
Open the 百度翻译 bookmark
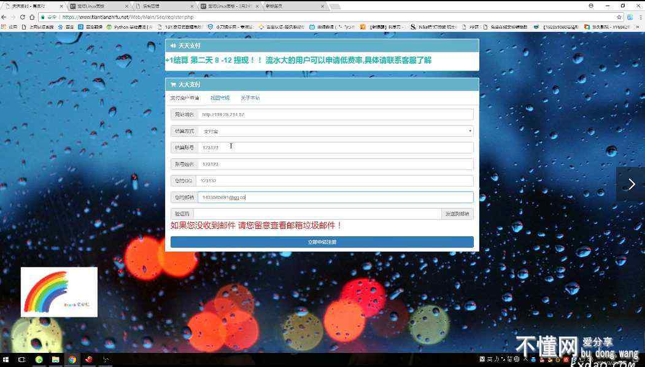tap(90, 27)
